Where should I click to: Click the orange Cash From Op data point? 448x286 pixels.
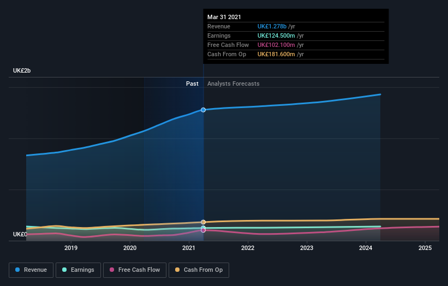click(203, 222)
